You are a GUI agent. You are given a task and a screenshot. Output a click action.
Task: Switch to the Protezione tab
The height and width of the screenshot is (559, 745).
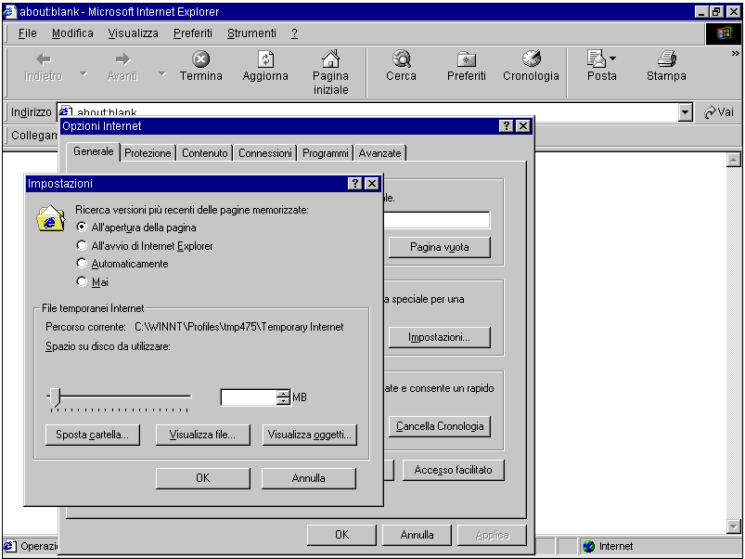pyautogui.click(x=148, y=153)
